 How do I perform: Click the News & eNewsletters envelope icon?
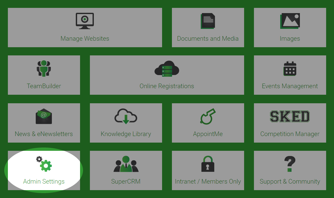click(44, 116)
